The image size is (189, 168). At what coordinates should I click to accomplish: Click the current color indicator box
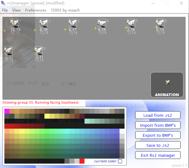(x=120, y=161)
